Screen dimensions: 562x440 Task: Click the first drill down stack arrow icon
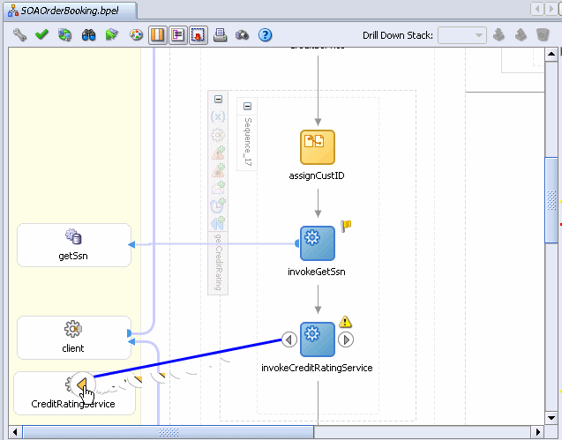tap(498, 35)
